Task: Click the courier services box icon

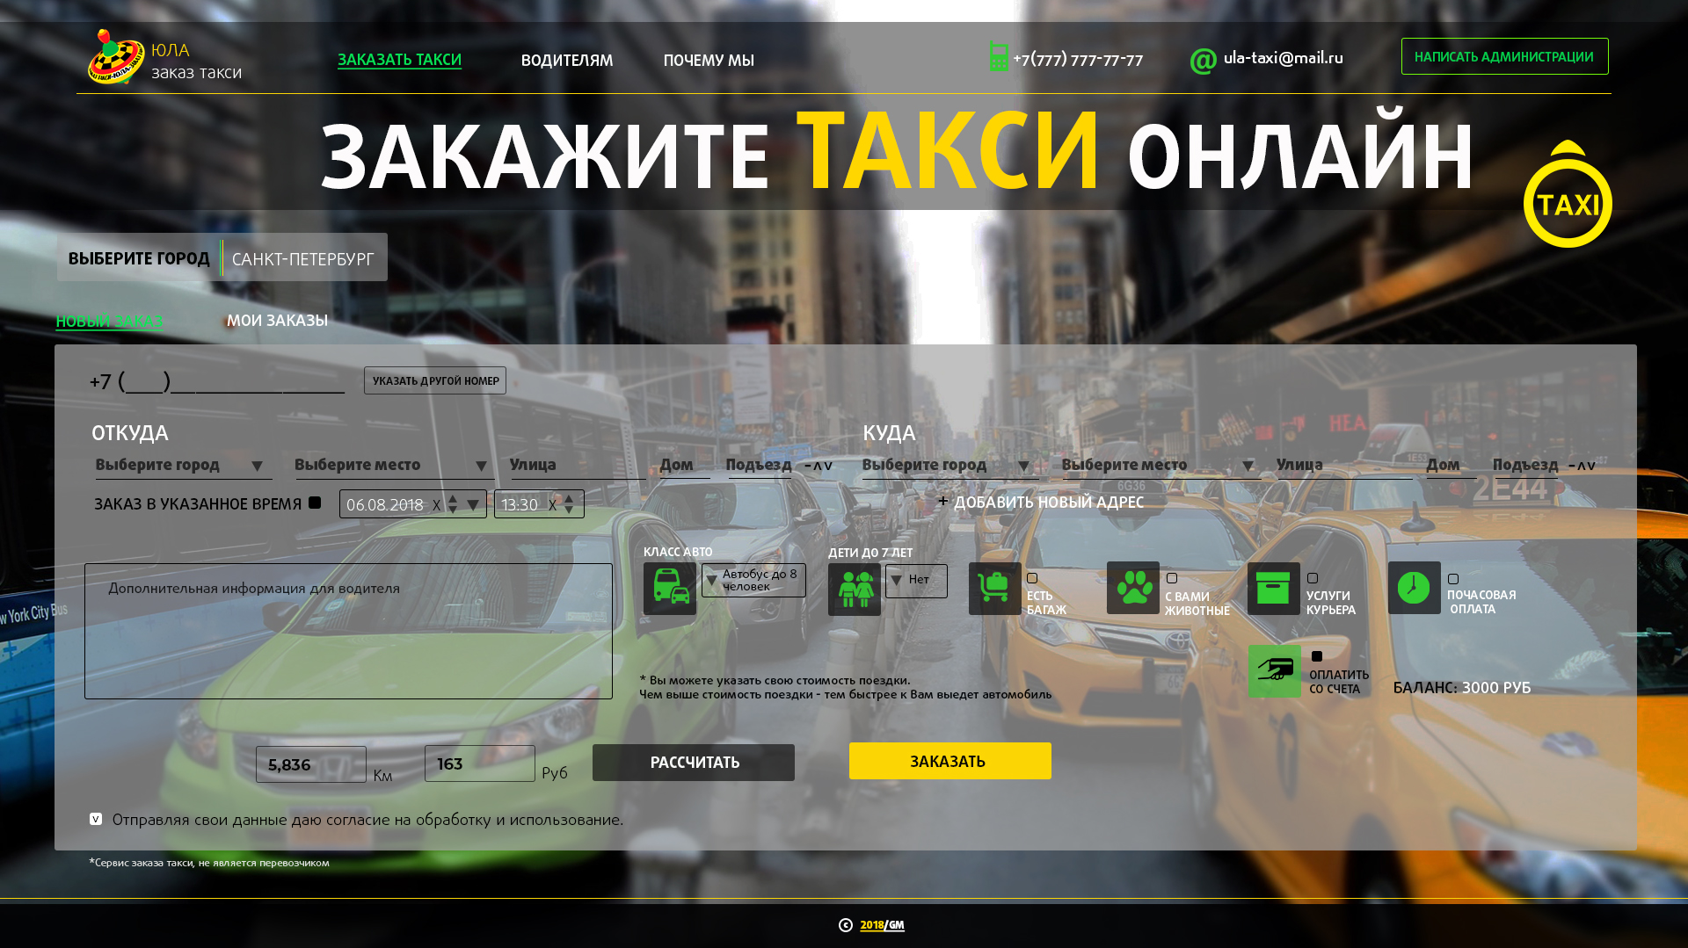Action: (x=1274, y=589)
